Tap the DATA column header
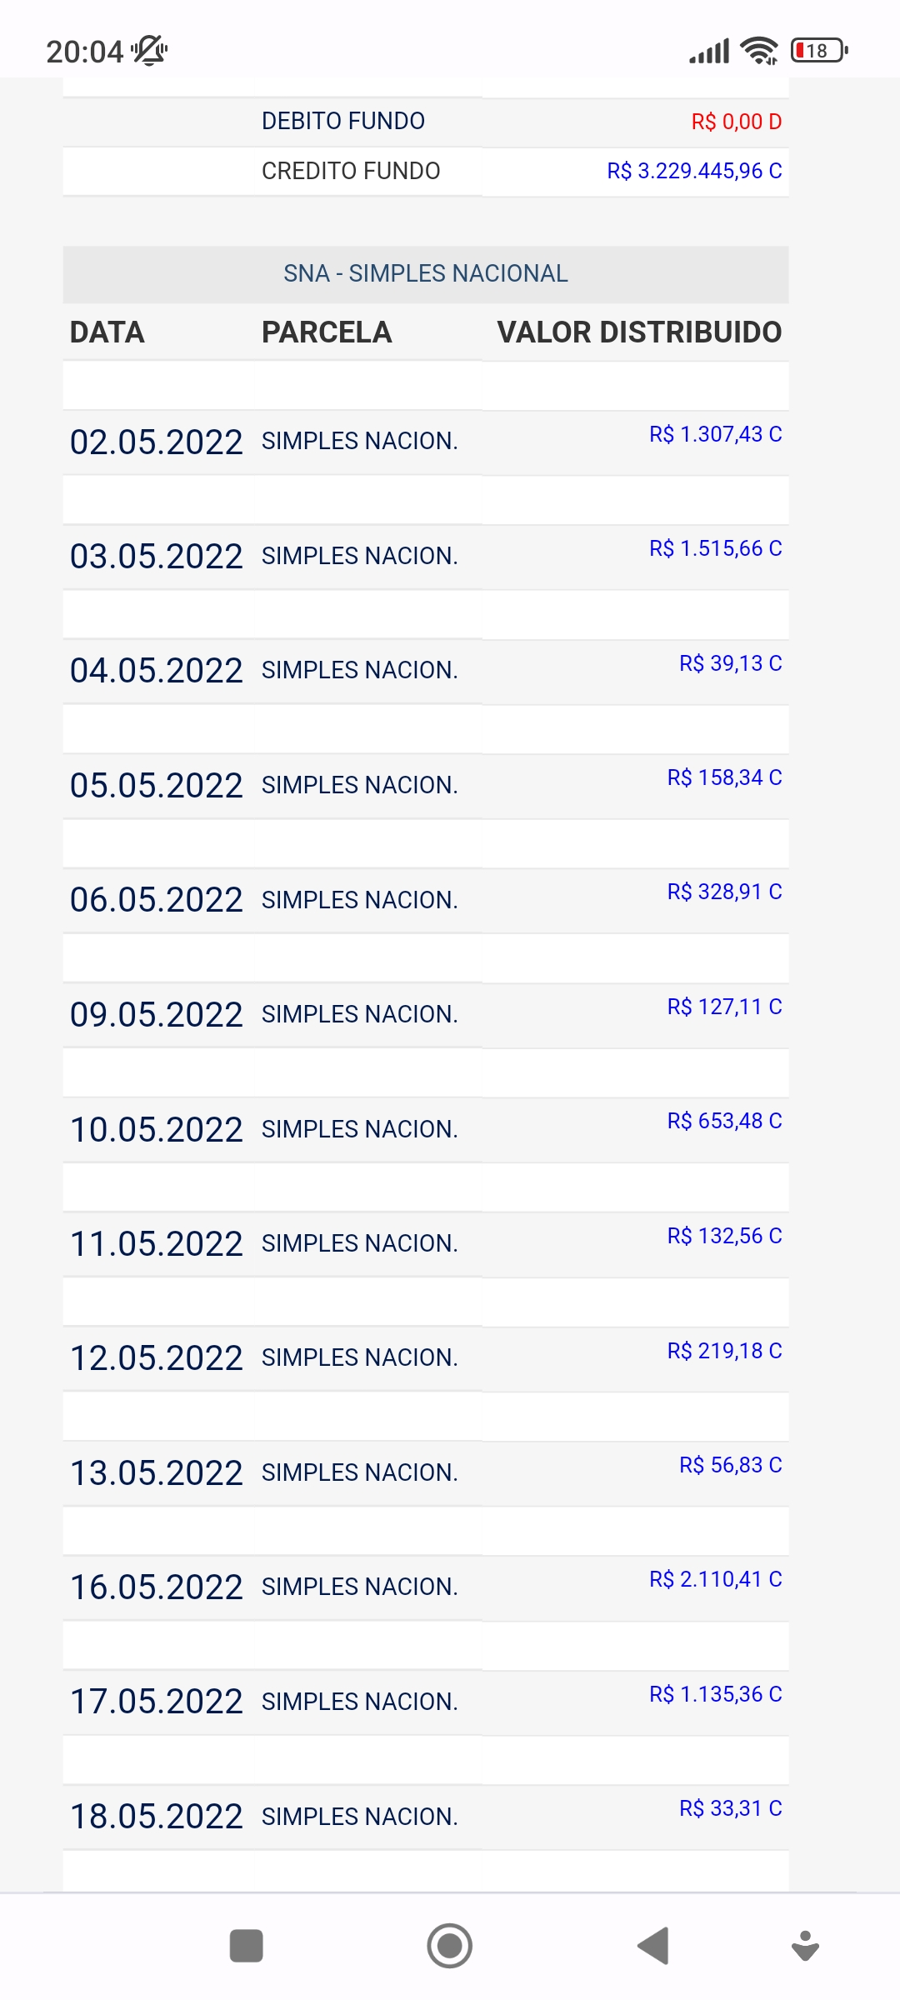The image size is (900, 2000). coord(107,332)
